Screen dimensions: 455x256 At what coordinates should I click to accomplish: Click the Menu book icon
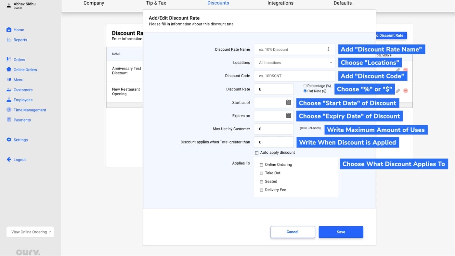9,80
